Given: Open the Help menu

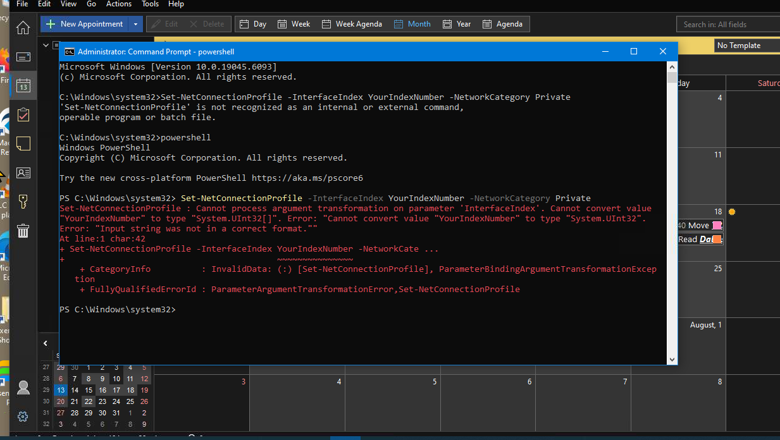Looking at the screenshot, I should [x=176, y=4].
